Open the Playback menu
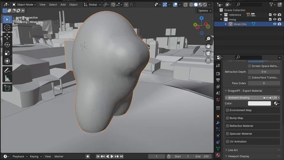This screenshot has height=160, width=284. coord(20,156)
